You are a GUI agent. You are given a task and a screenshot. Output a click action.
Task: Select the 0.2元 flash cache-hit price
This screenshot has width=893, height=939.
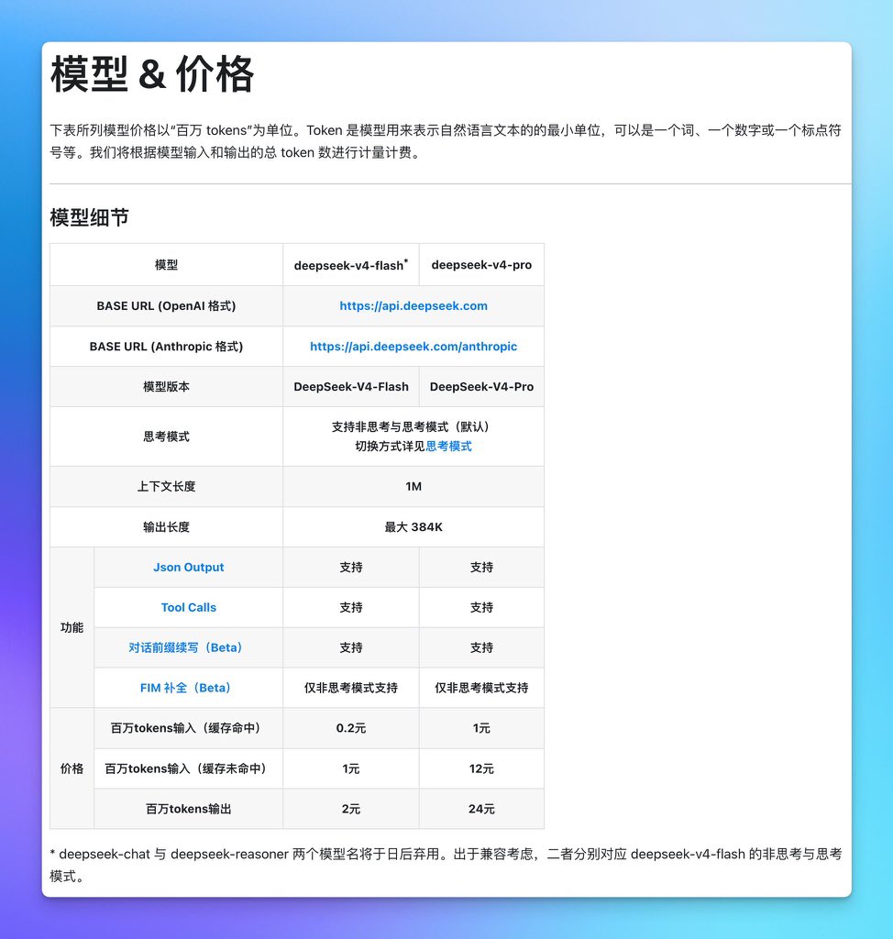[x=351, y=728]
